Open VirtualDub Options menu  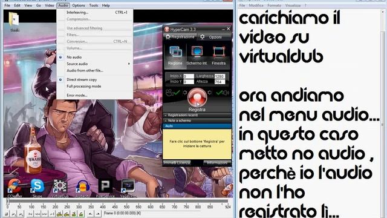(79, 5)
